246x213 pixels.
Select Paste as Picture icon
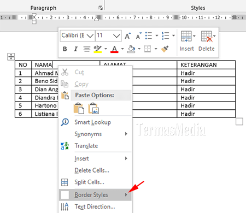(x=93, y=108)
